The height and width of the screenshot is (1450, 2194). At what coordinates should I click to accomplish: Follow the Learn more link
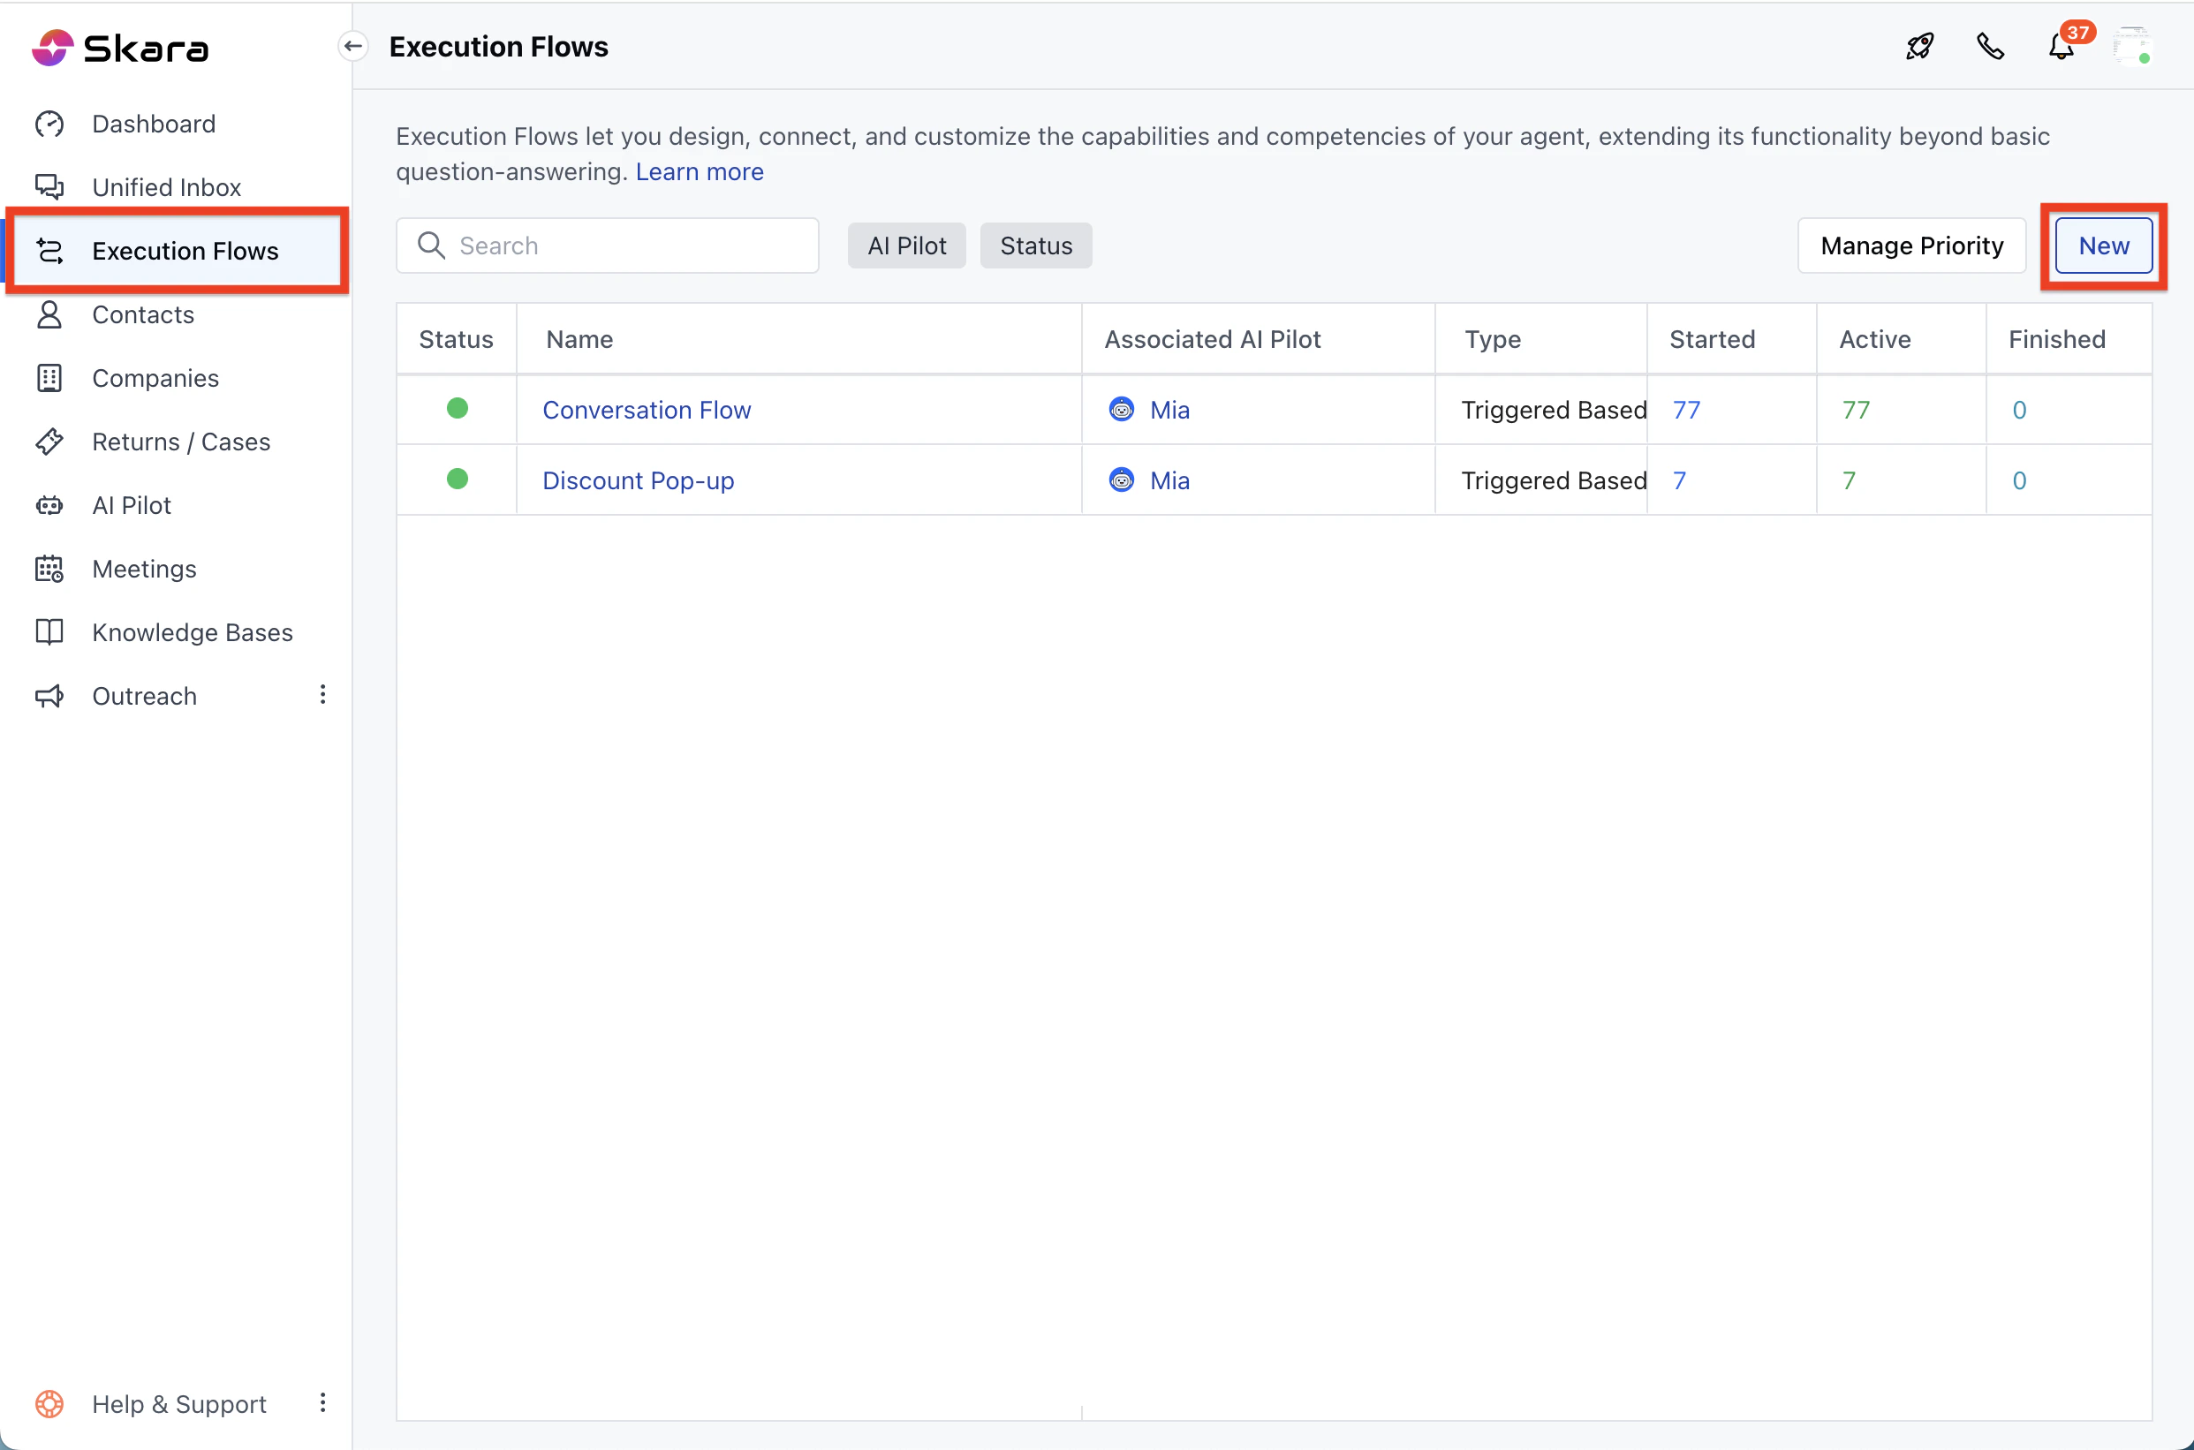click(700, 172)
